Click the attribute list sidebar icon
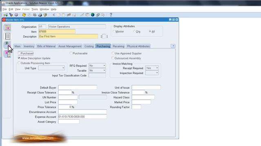 click(x=8, y=36)
